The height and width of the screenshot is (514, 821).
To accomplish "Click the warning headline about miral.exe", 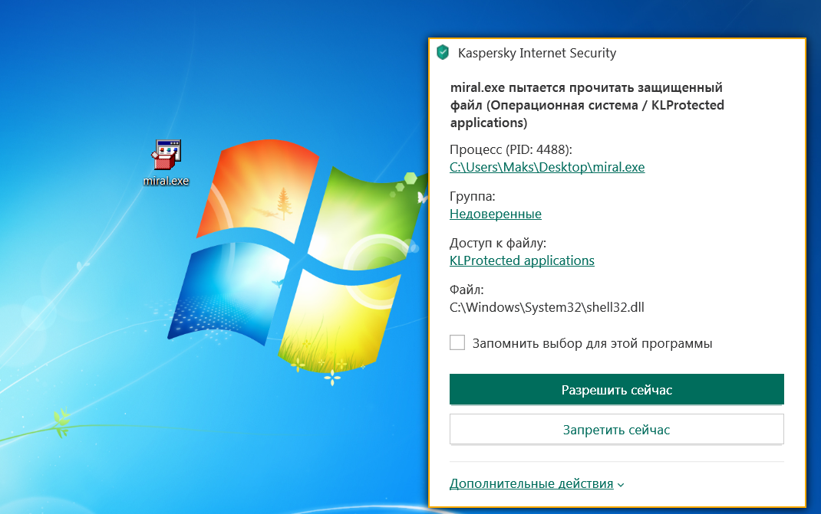I will click(x=587, y=105).
